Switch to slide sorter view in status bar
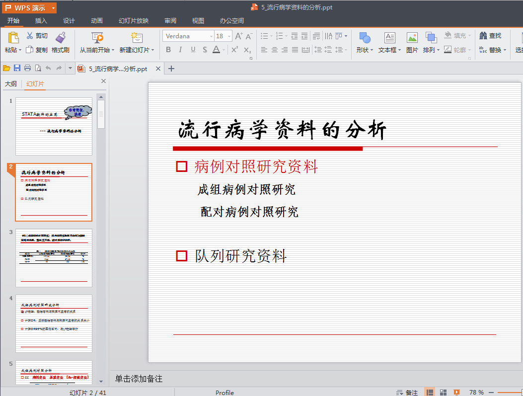Image resolution: width=523 pixels, height=396 pixels. coord(443,393)
